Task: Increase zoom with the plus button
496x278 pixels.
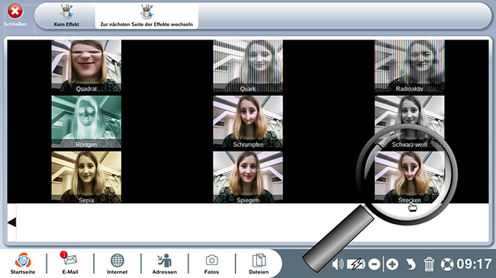Action: pos(392,264)
